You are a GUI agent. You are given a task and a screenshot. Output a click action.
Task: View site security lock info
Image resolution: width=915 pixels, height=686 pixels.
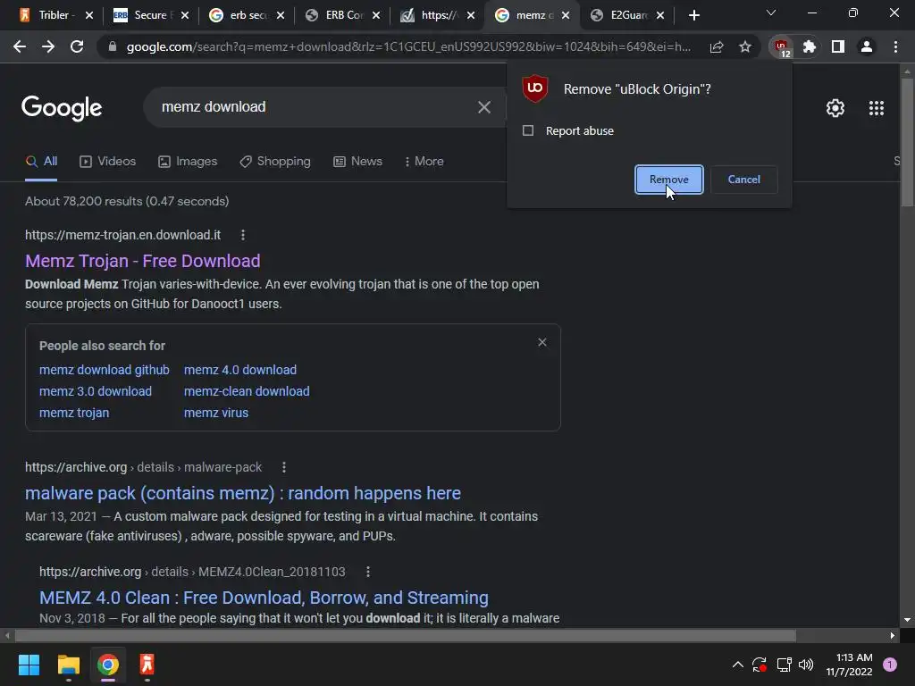click(x=113, y=46)
